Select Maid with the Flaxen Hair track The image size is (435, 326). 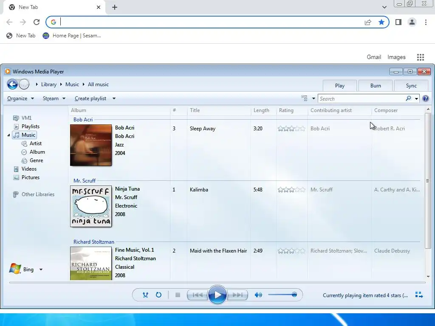tap(218, 251)
